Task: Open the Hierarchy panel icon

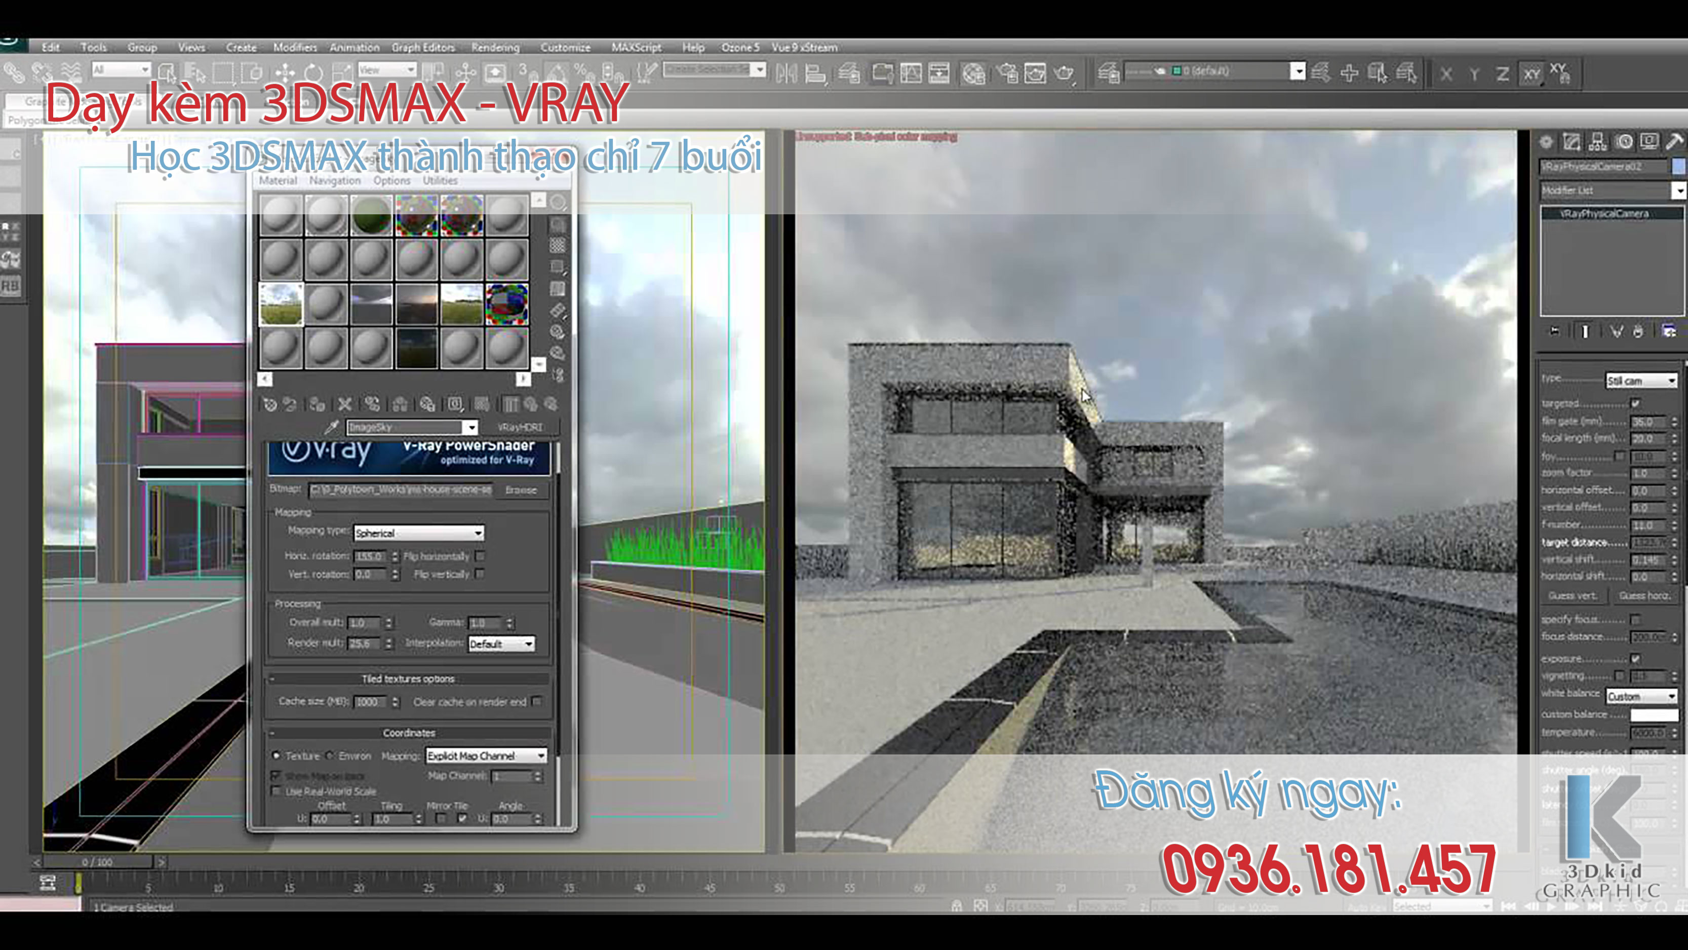Action: [1597, 142]
